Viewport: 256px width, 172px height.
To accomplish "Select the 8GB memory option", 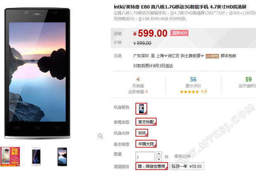I will (142, 133).
